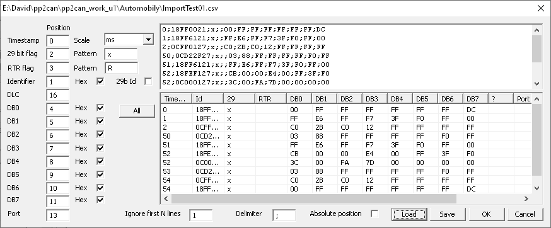Click the Ignore first N lines field
This screenshot has height=228, width=551.
[x=200, y=215]
